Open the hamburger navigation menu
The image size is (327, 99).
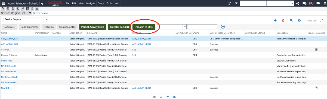[4, 3]
